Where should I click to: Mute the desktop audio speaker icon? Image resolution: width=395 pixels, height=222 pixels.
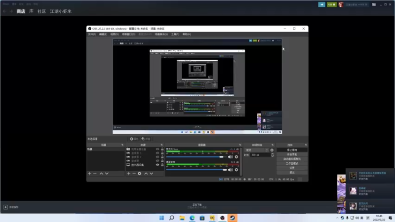230,170
